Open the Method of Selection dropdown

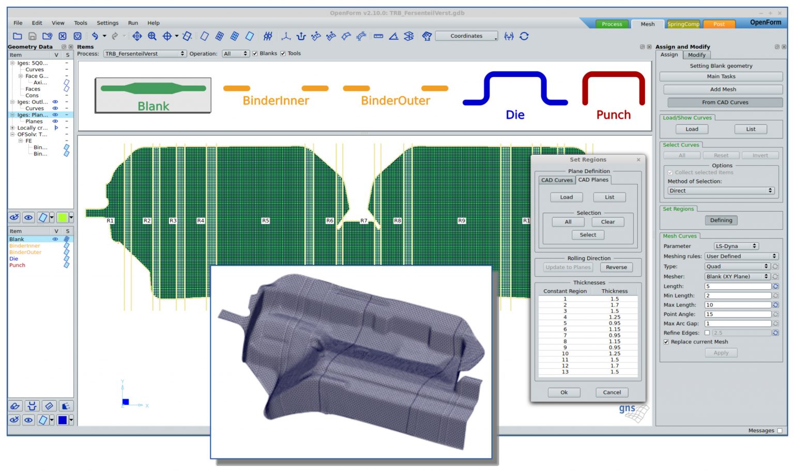[720, 190]
